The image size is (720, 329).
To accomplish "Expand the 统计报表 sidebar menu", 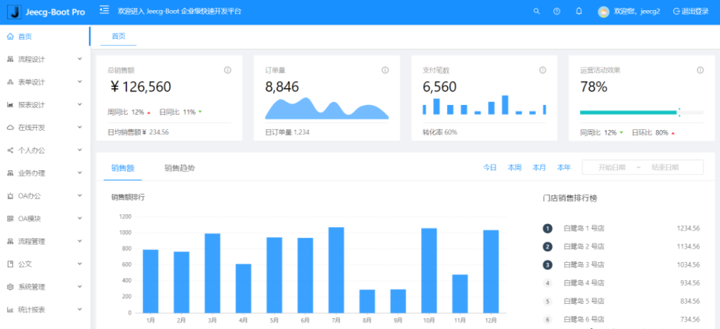I will 45,310.
